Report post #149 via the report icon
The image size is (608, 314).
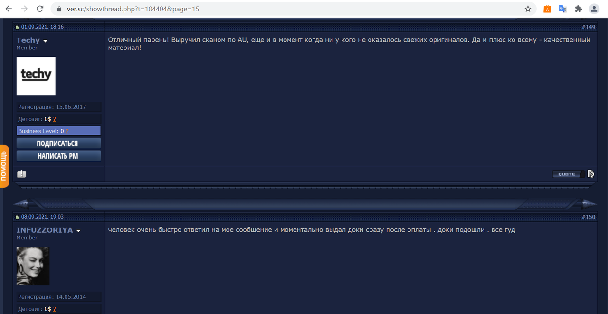click(x=21, y=174)
